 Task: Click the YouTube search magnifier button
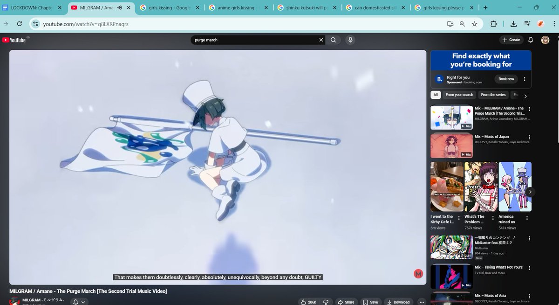333,40
